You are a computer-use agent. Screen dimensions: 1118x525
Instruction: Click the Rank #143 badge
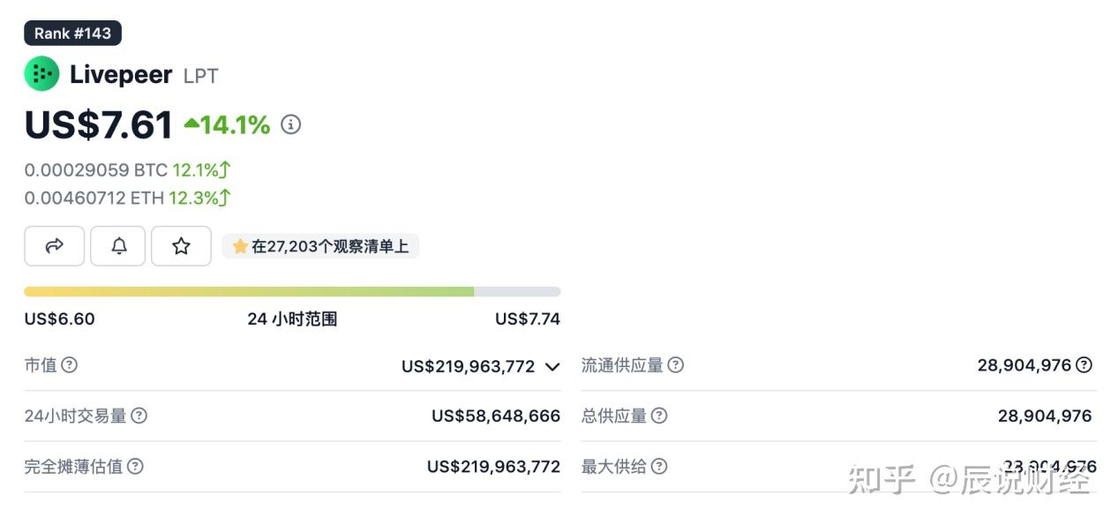click(72, 33)
